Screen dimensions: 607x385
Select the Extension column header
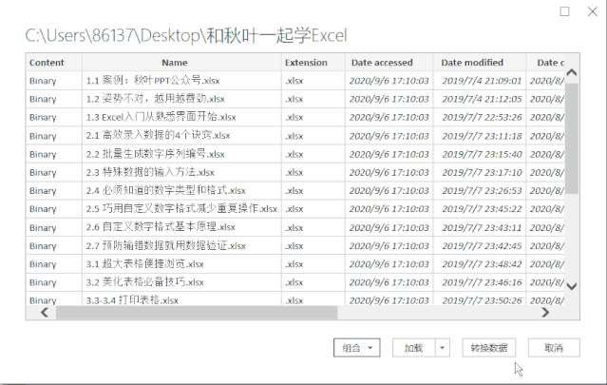313,63
